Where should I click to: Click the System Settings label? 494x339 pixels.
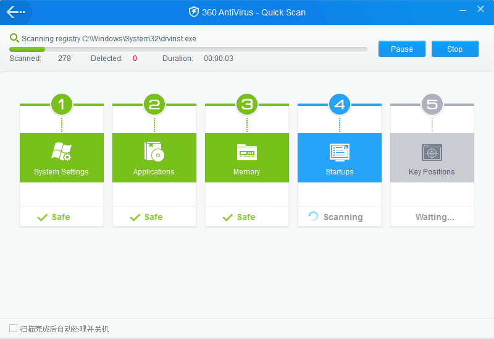[x=61, y=172]
